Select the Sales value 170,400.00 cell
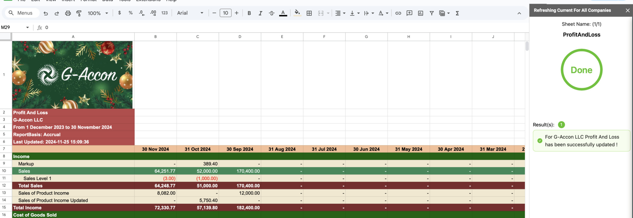Viewport: 633px width, 218px height. click(x=240, y=171)
